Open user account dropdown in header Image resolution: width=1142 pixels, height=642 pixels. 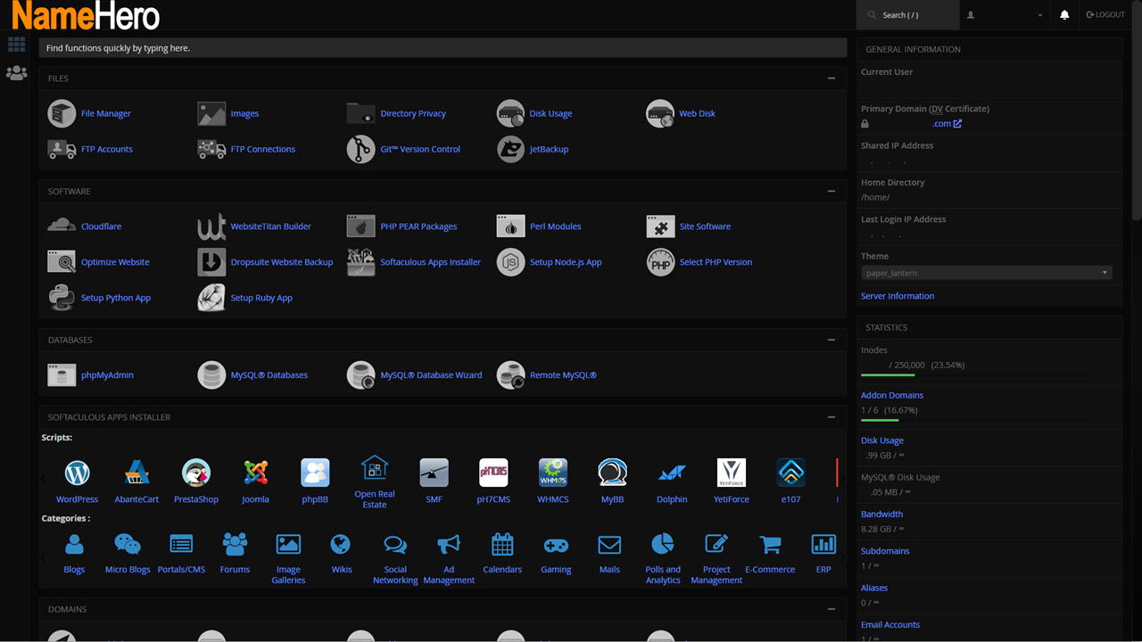[x=1005, y=15]
